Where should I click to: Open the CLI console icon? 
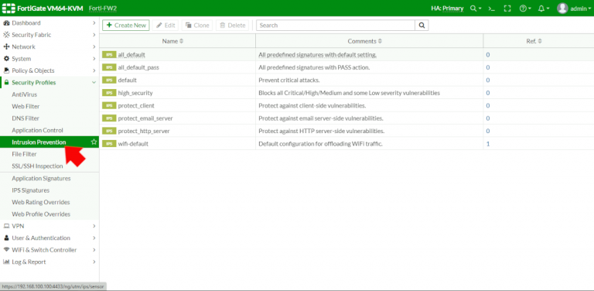click(492, 9)
